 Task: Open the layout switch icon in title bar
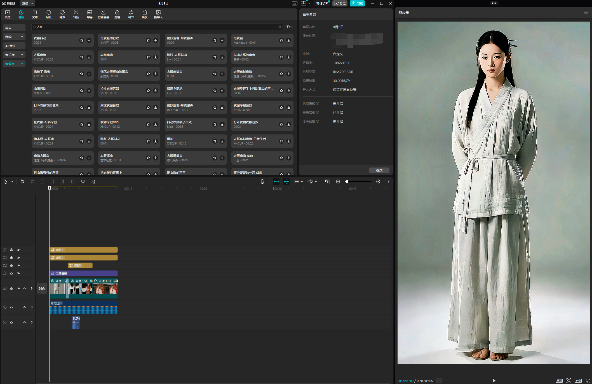point(304,3)
